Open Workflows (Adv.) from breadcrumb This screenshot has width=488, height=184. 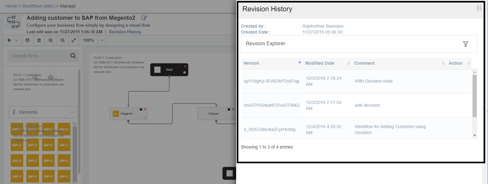click(x=38, y=6)
